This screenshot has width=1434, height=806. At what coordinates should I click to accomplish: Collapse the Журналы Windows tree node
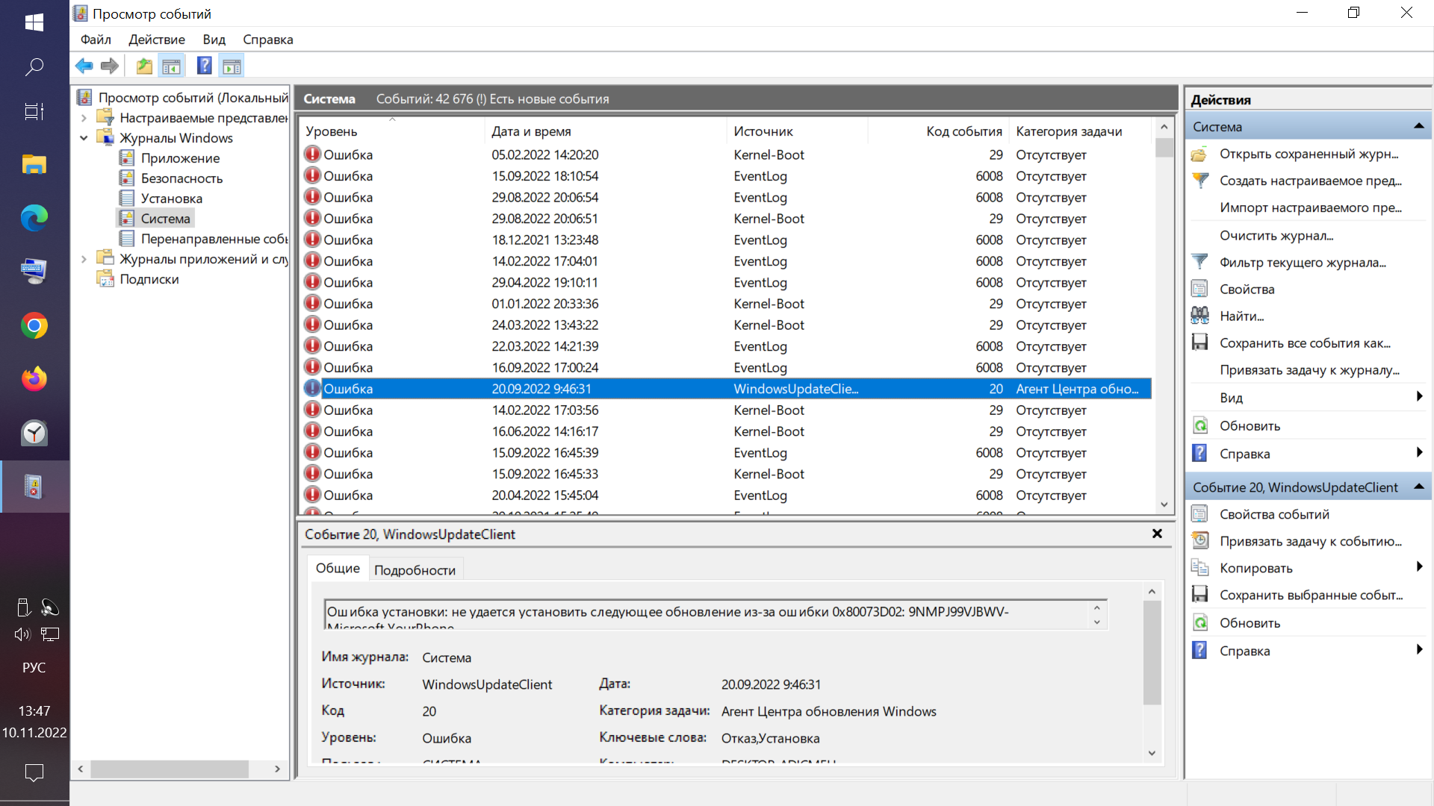point(84,138)
